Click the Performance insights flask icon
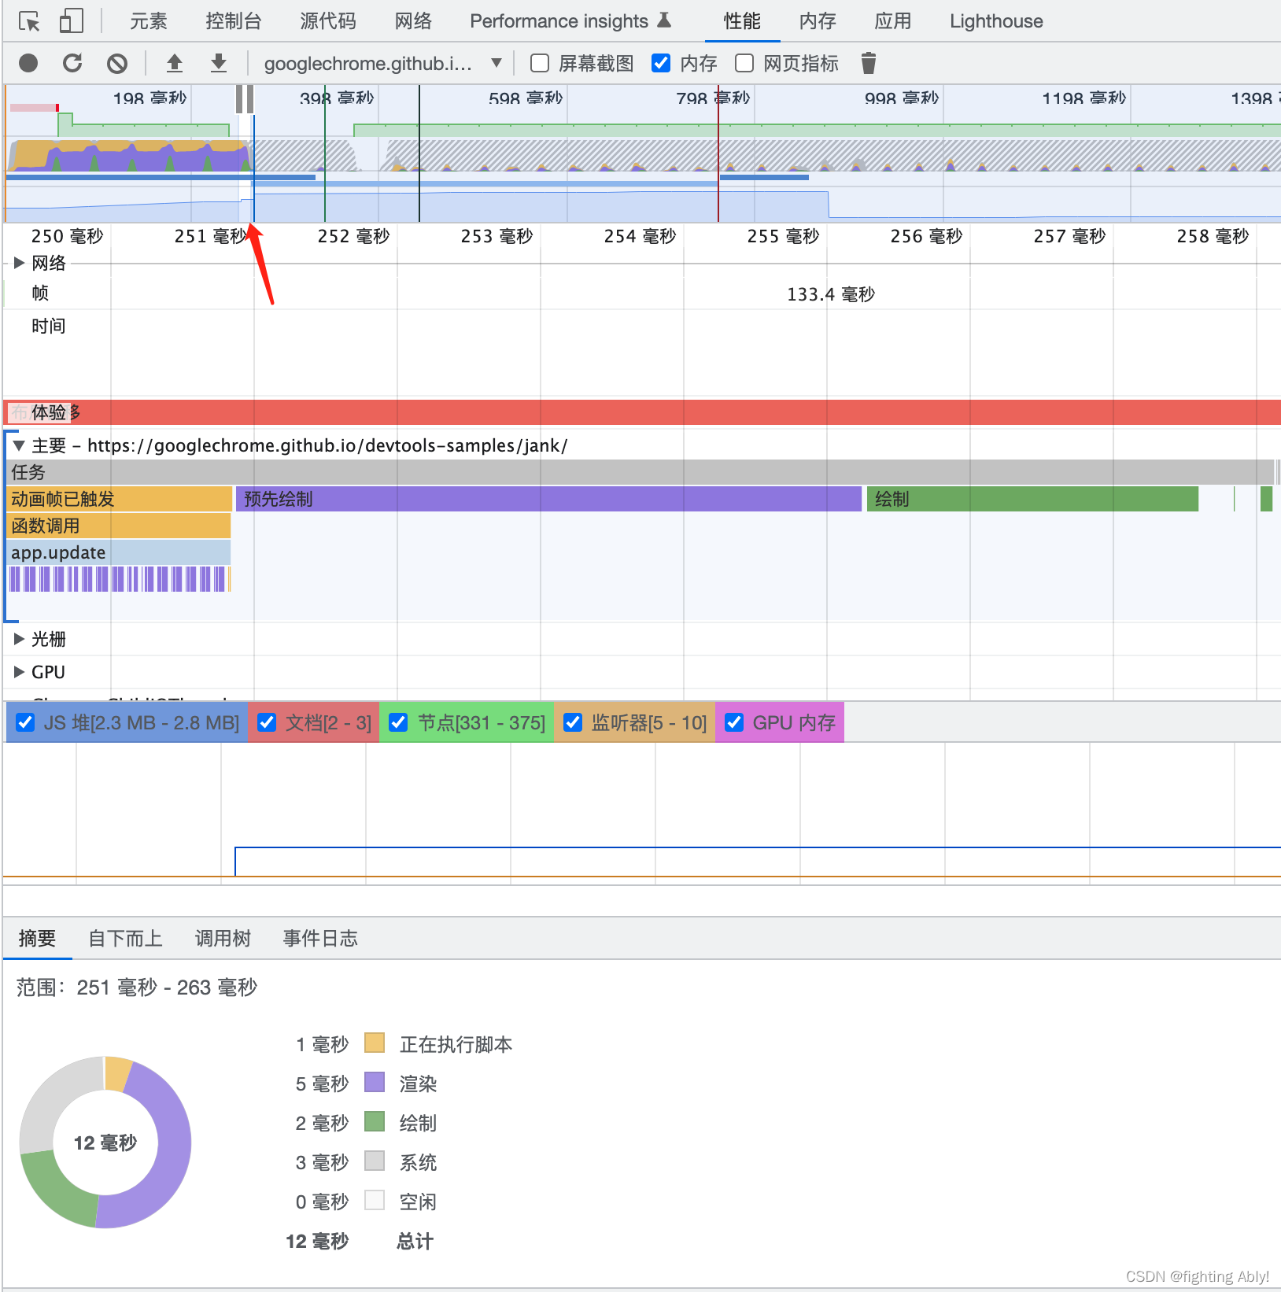The width and height of the screenshot is (1281, 1292). pos(664,20)
